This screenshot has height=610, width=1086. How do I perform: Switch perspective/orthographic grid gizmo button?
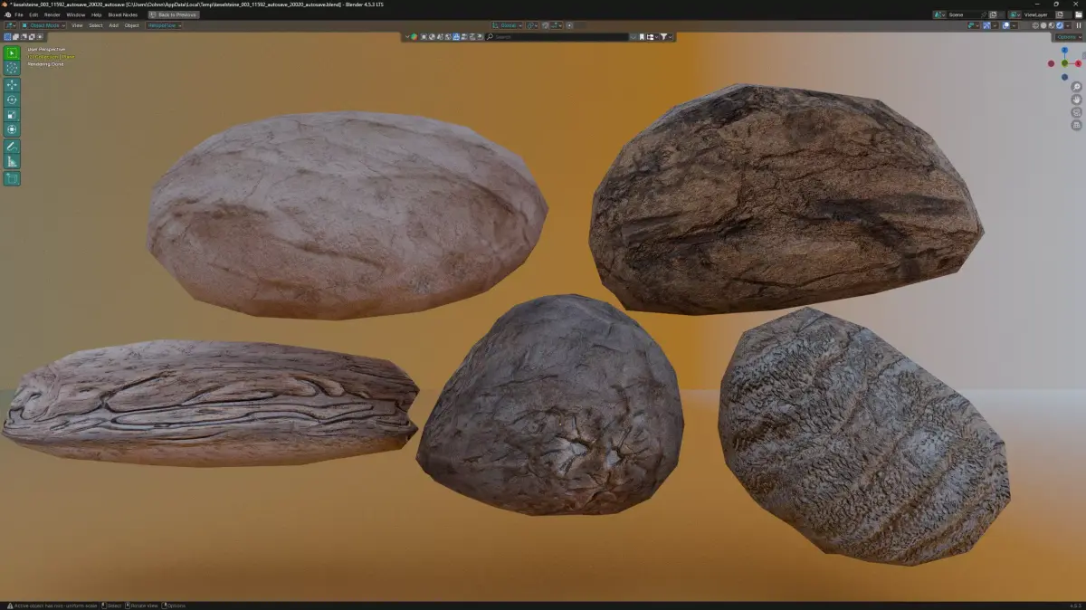tap(1076, 125)
